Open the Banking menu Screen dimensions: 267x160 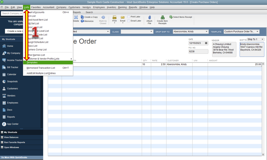pyautogui.click(x=122, y=7)
